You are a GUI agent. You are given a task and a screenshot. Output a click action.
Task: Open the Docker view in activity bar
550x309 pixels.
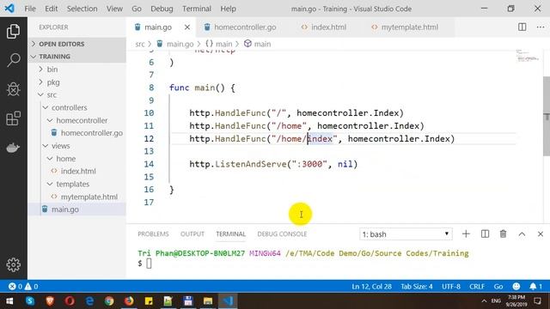pyautogui.click(x=14, y=148)
